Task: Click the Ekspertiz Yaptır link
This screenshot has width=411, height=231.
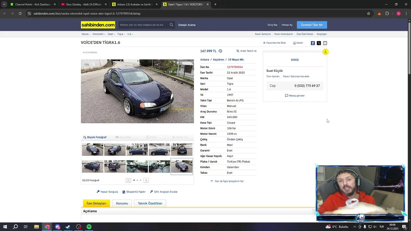Action: click(x=134, y=192)
